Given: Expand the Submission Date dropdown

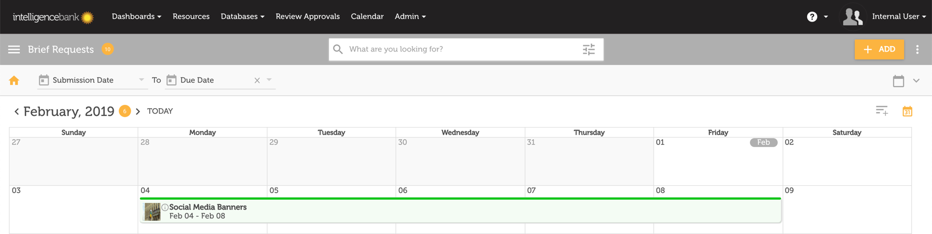Looking at the screenshot, I should [x=141, y=80].
